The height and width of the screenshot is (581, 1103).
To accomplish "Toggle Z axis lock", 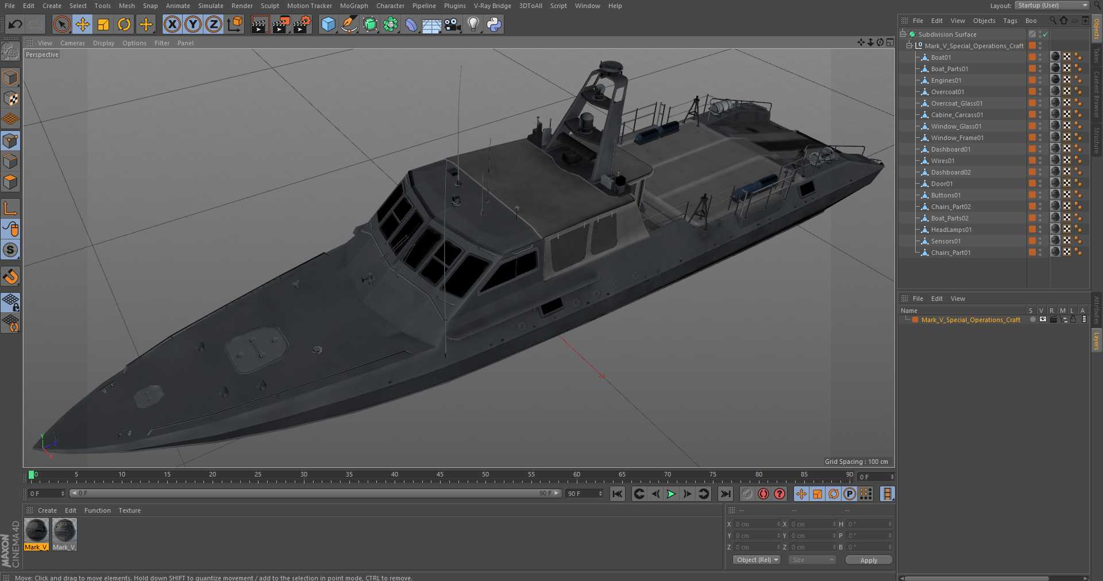I will [214, 24].
